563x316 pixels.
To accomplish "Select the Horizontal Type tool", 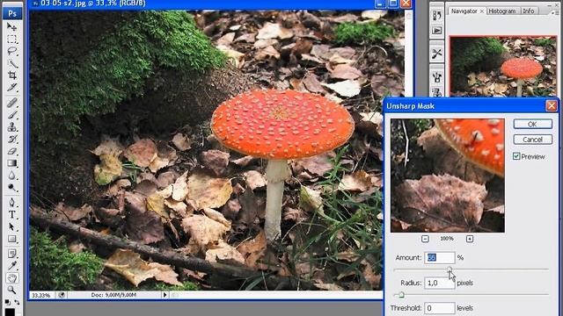I will (11, 214).
